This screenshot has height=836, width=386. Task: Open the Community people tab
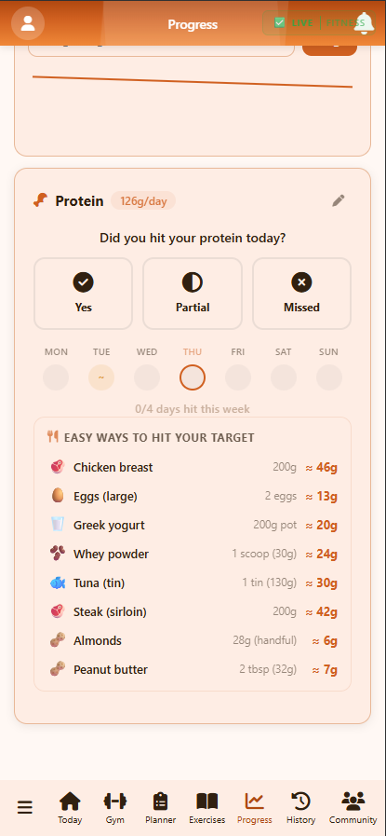(353, 808)
